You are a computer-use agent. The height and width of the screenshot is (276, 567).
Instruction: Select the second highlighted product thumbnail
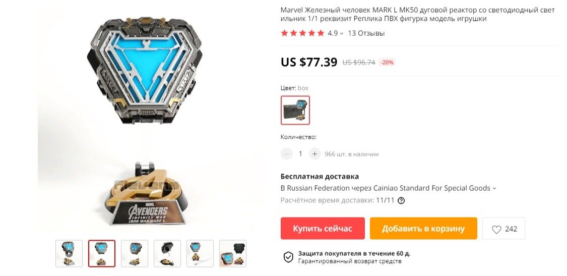[x=102, y=253]
